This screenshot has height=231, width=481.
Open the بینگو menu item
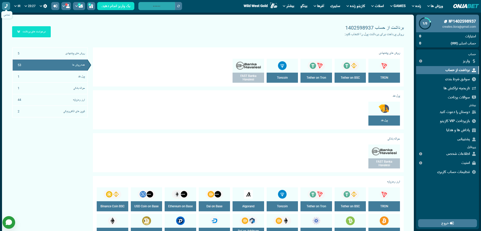[304, 6]
